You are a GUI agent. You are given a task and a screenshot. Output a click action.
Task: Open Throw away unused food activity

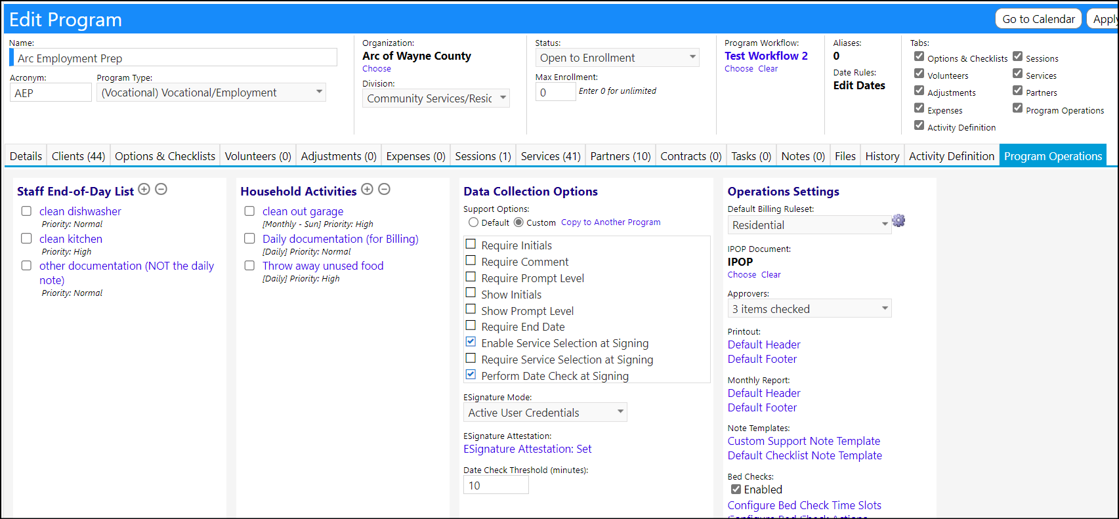(x=323, y=266)
